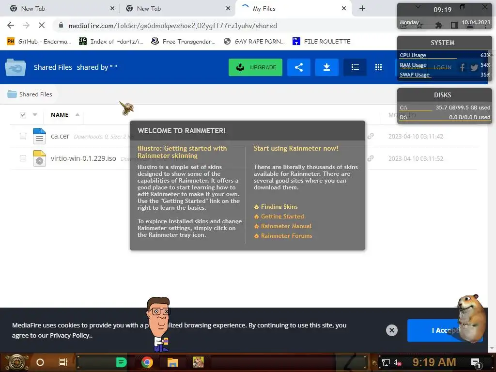Check the virtio-win-0.1.229.iso checkbox
496x372 pixels.
[x=23, y=158]
